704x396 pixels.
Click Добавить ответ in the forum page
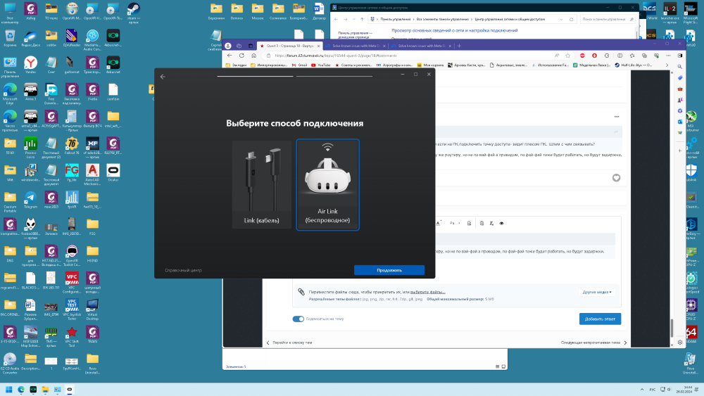coord(600,319)
